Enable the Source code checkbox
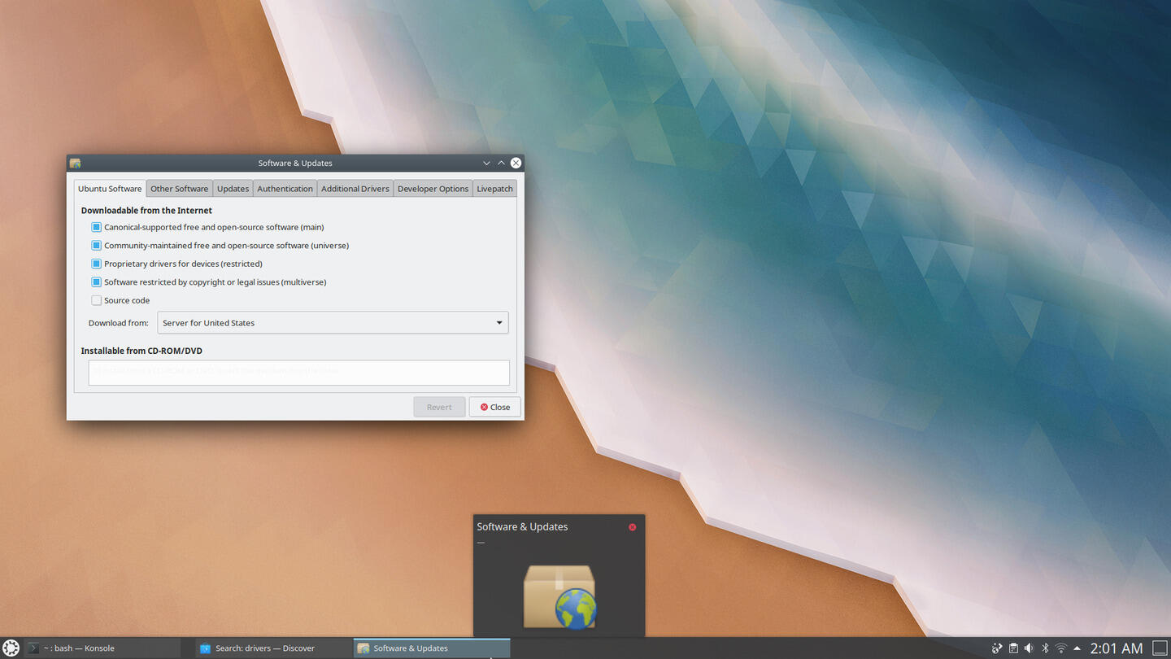 pos(96,300)
